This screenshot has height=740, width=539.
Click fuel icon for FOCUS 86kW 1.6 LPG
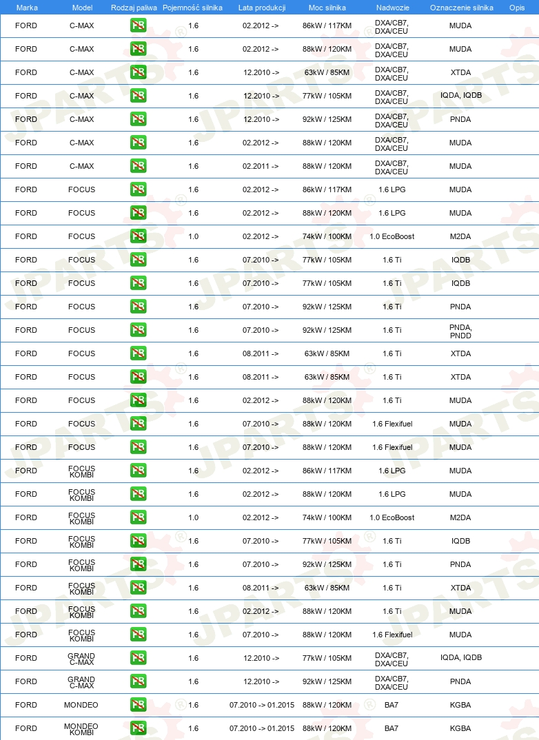point(139,189)
